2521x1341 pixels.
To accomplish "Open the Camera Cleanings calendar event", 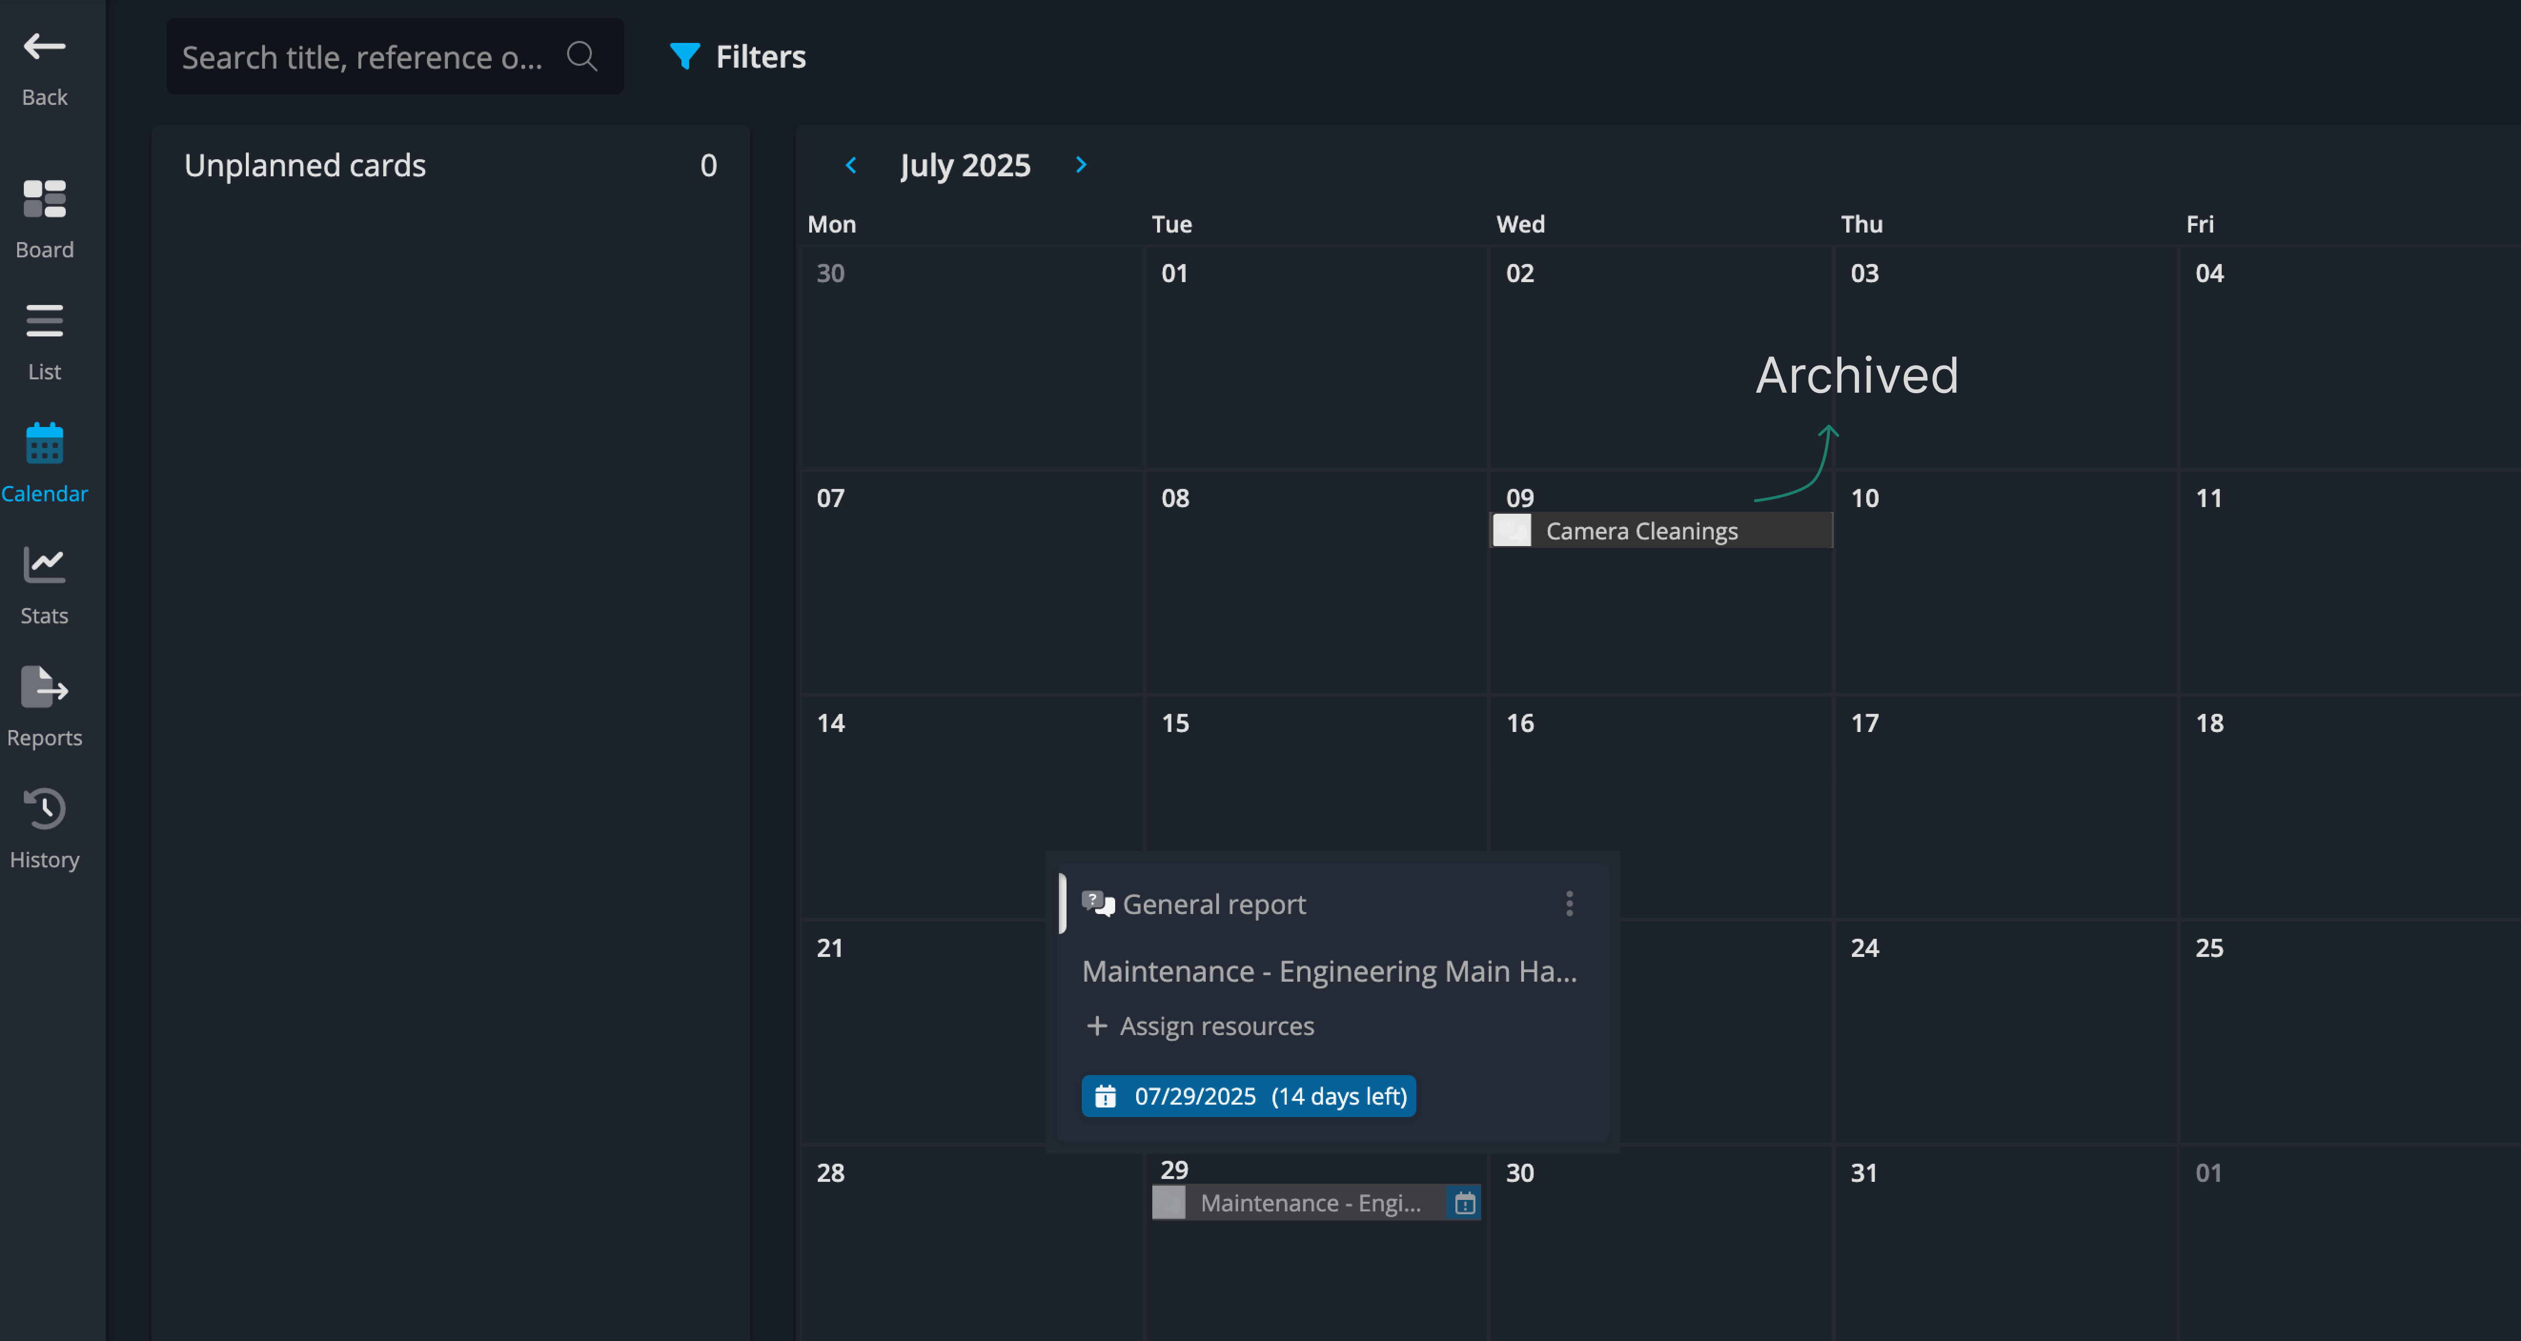I will pyautogui.click(x=1661, y=530).
